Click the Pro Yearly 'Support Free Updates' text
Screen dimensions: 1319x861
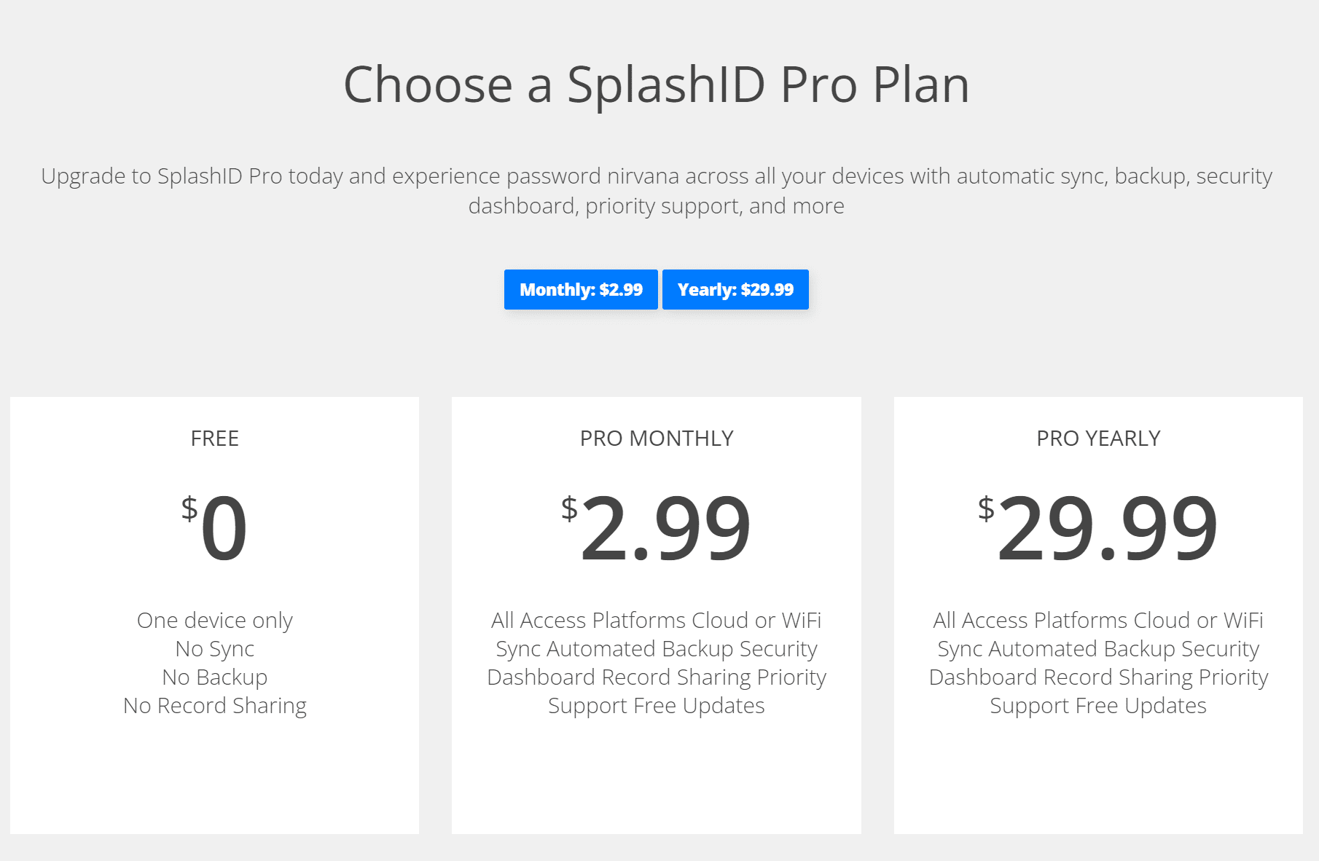(x=1098, y=706)
